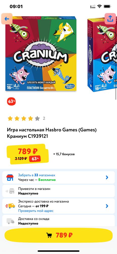Open the review count number 2
The height and width of the screenshot is (254, 117).
(44, 119)
